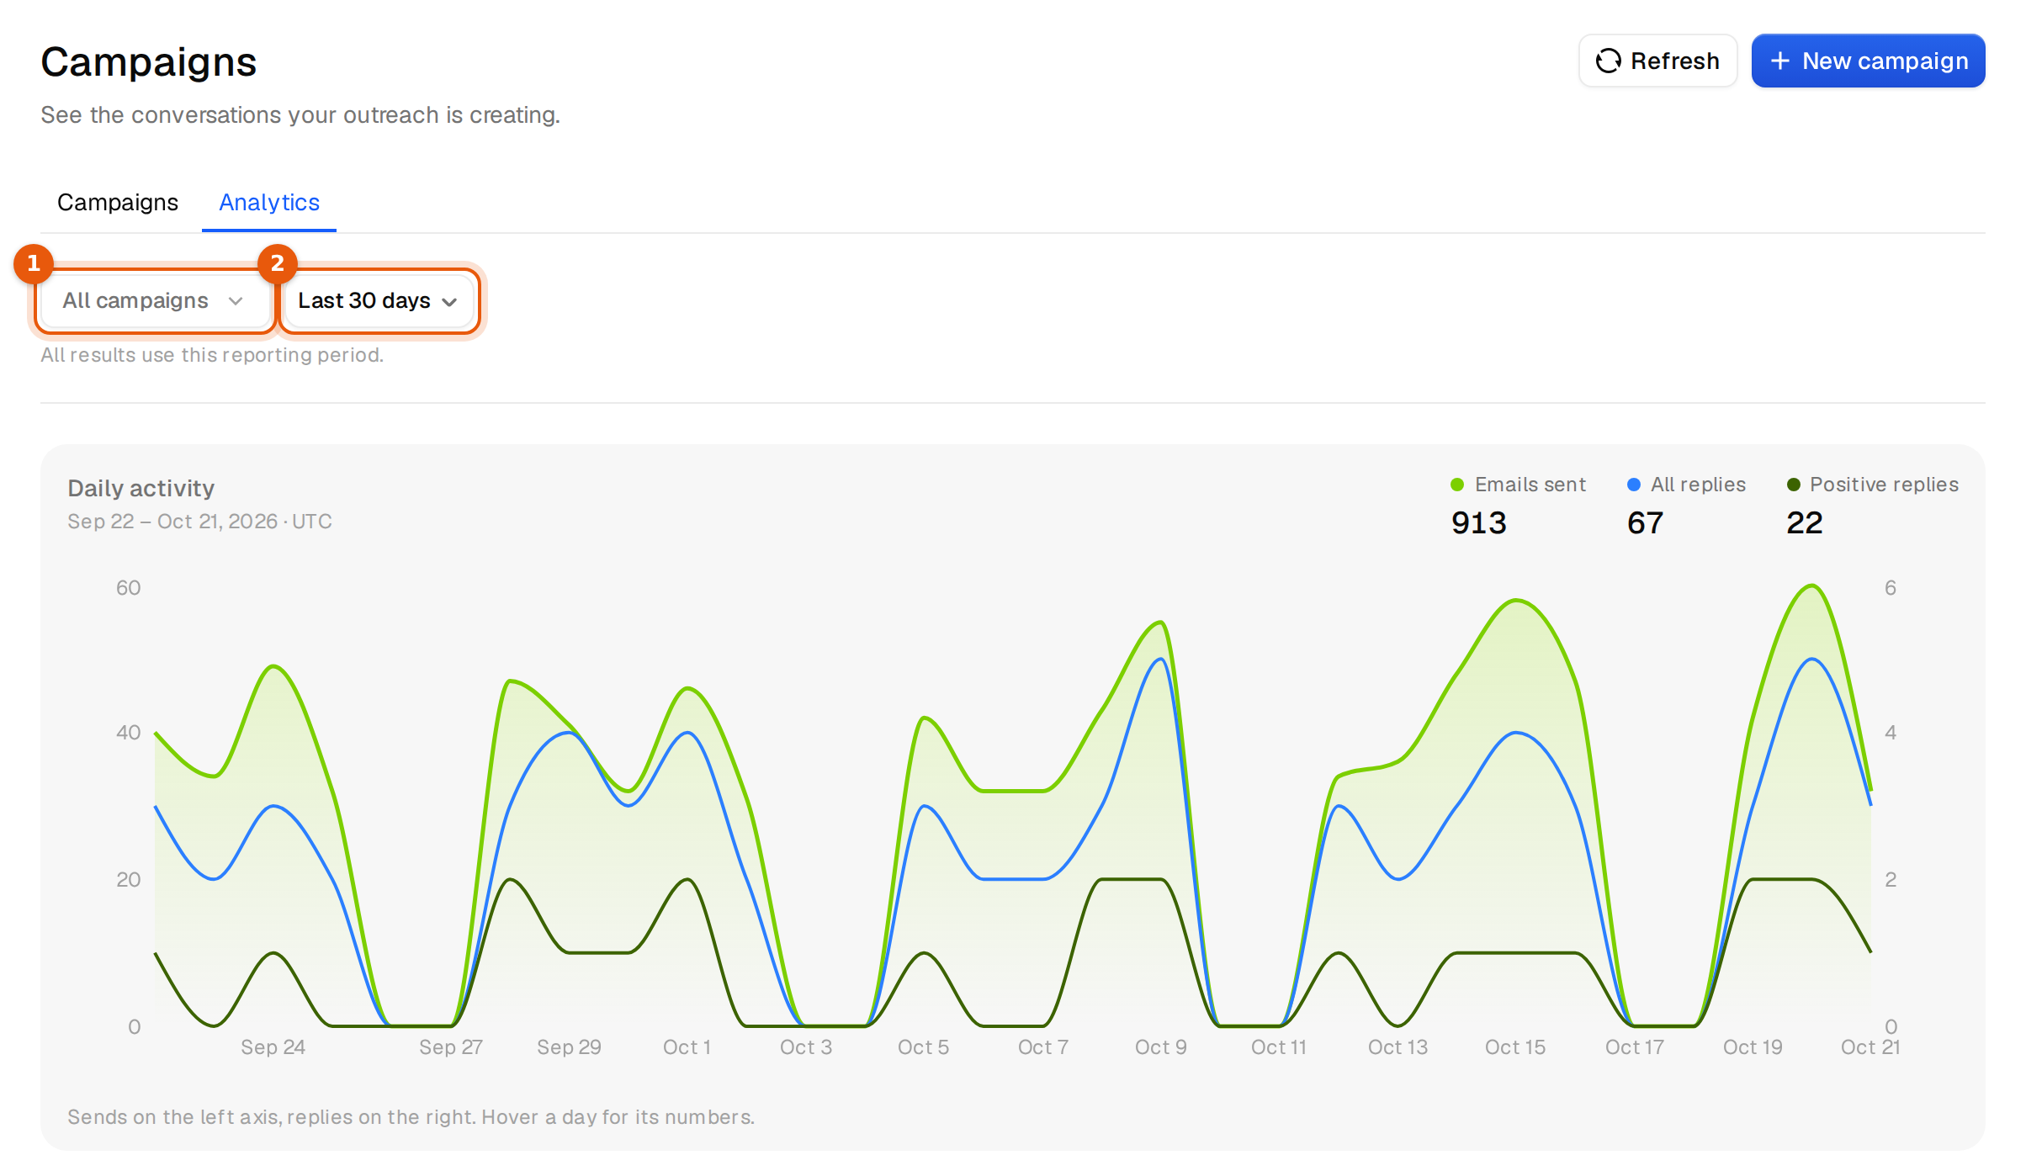Click the subtitle about outreach conversations
Screen dimensions: 2026x1171
300,115
